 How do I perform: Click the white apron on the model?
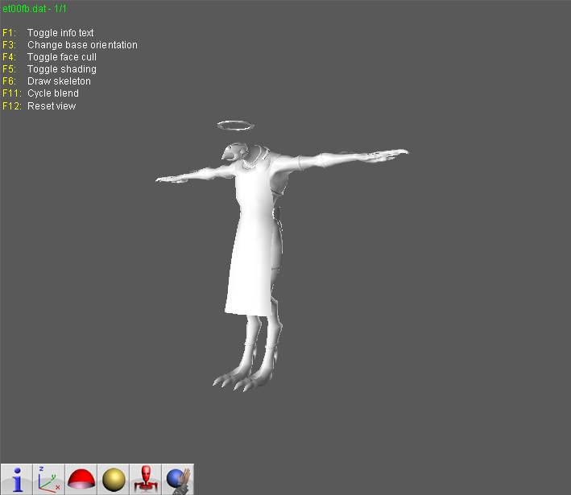pyautogui.click(x=251, y=240)
